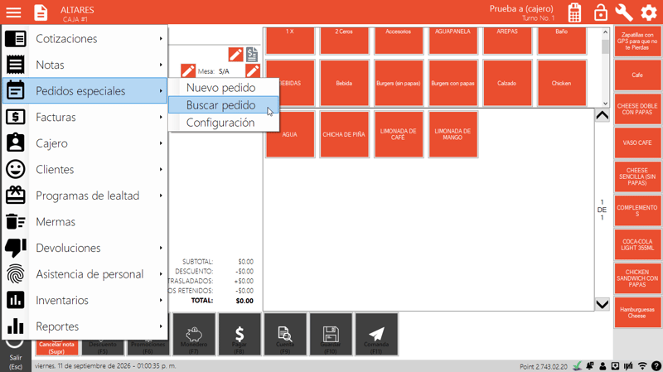
Task: Click the Comanda paper plane icon
Action: [376, 334]
